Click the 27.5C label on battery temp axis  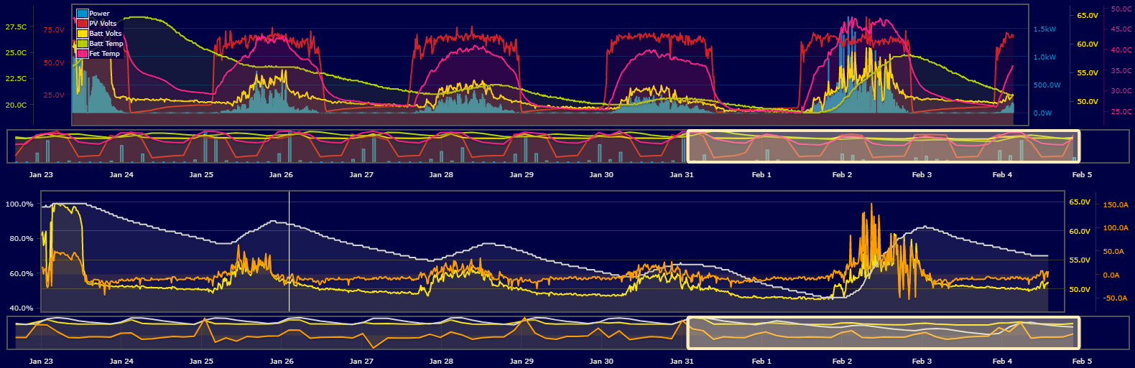16,27
